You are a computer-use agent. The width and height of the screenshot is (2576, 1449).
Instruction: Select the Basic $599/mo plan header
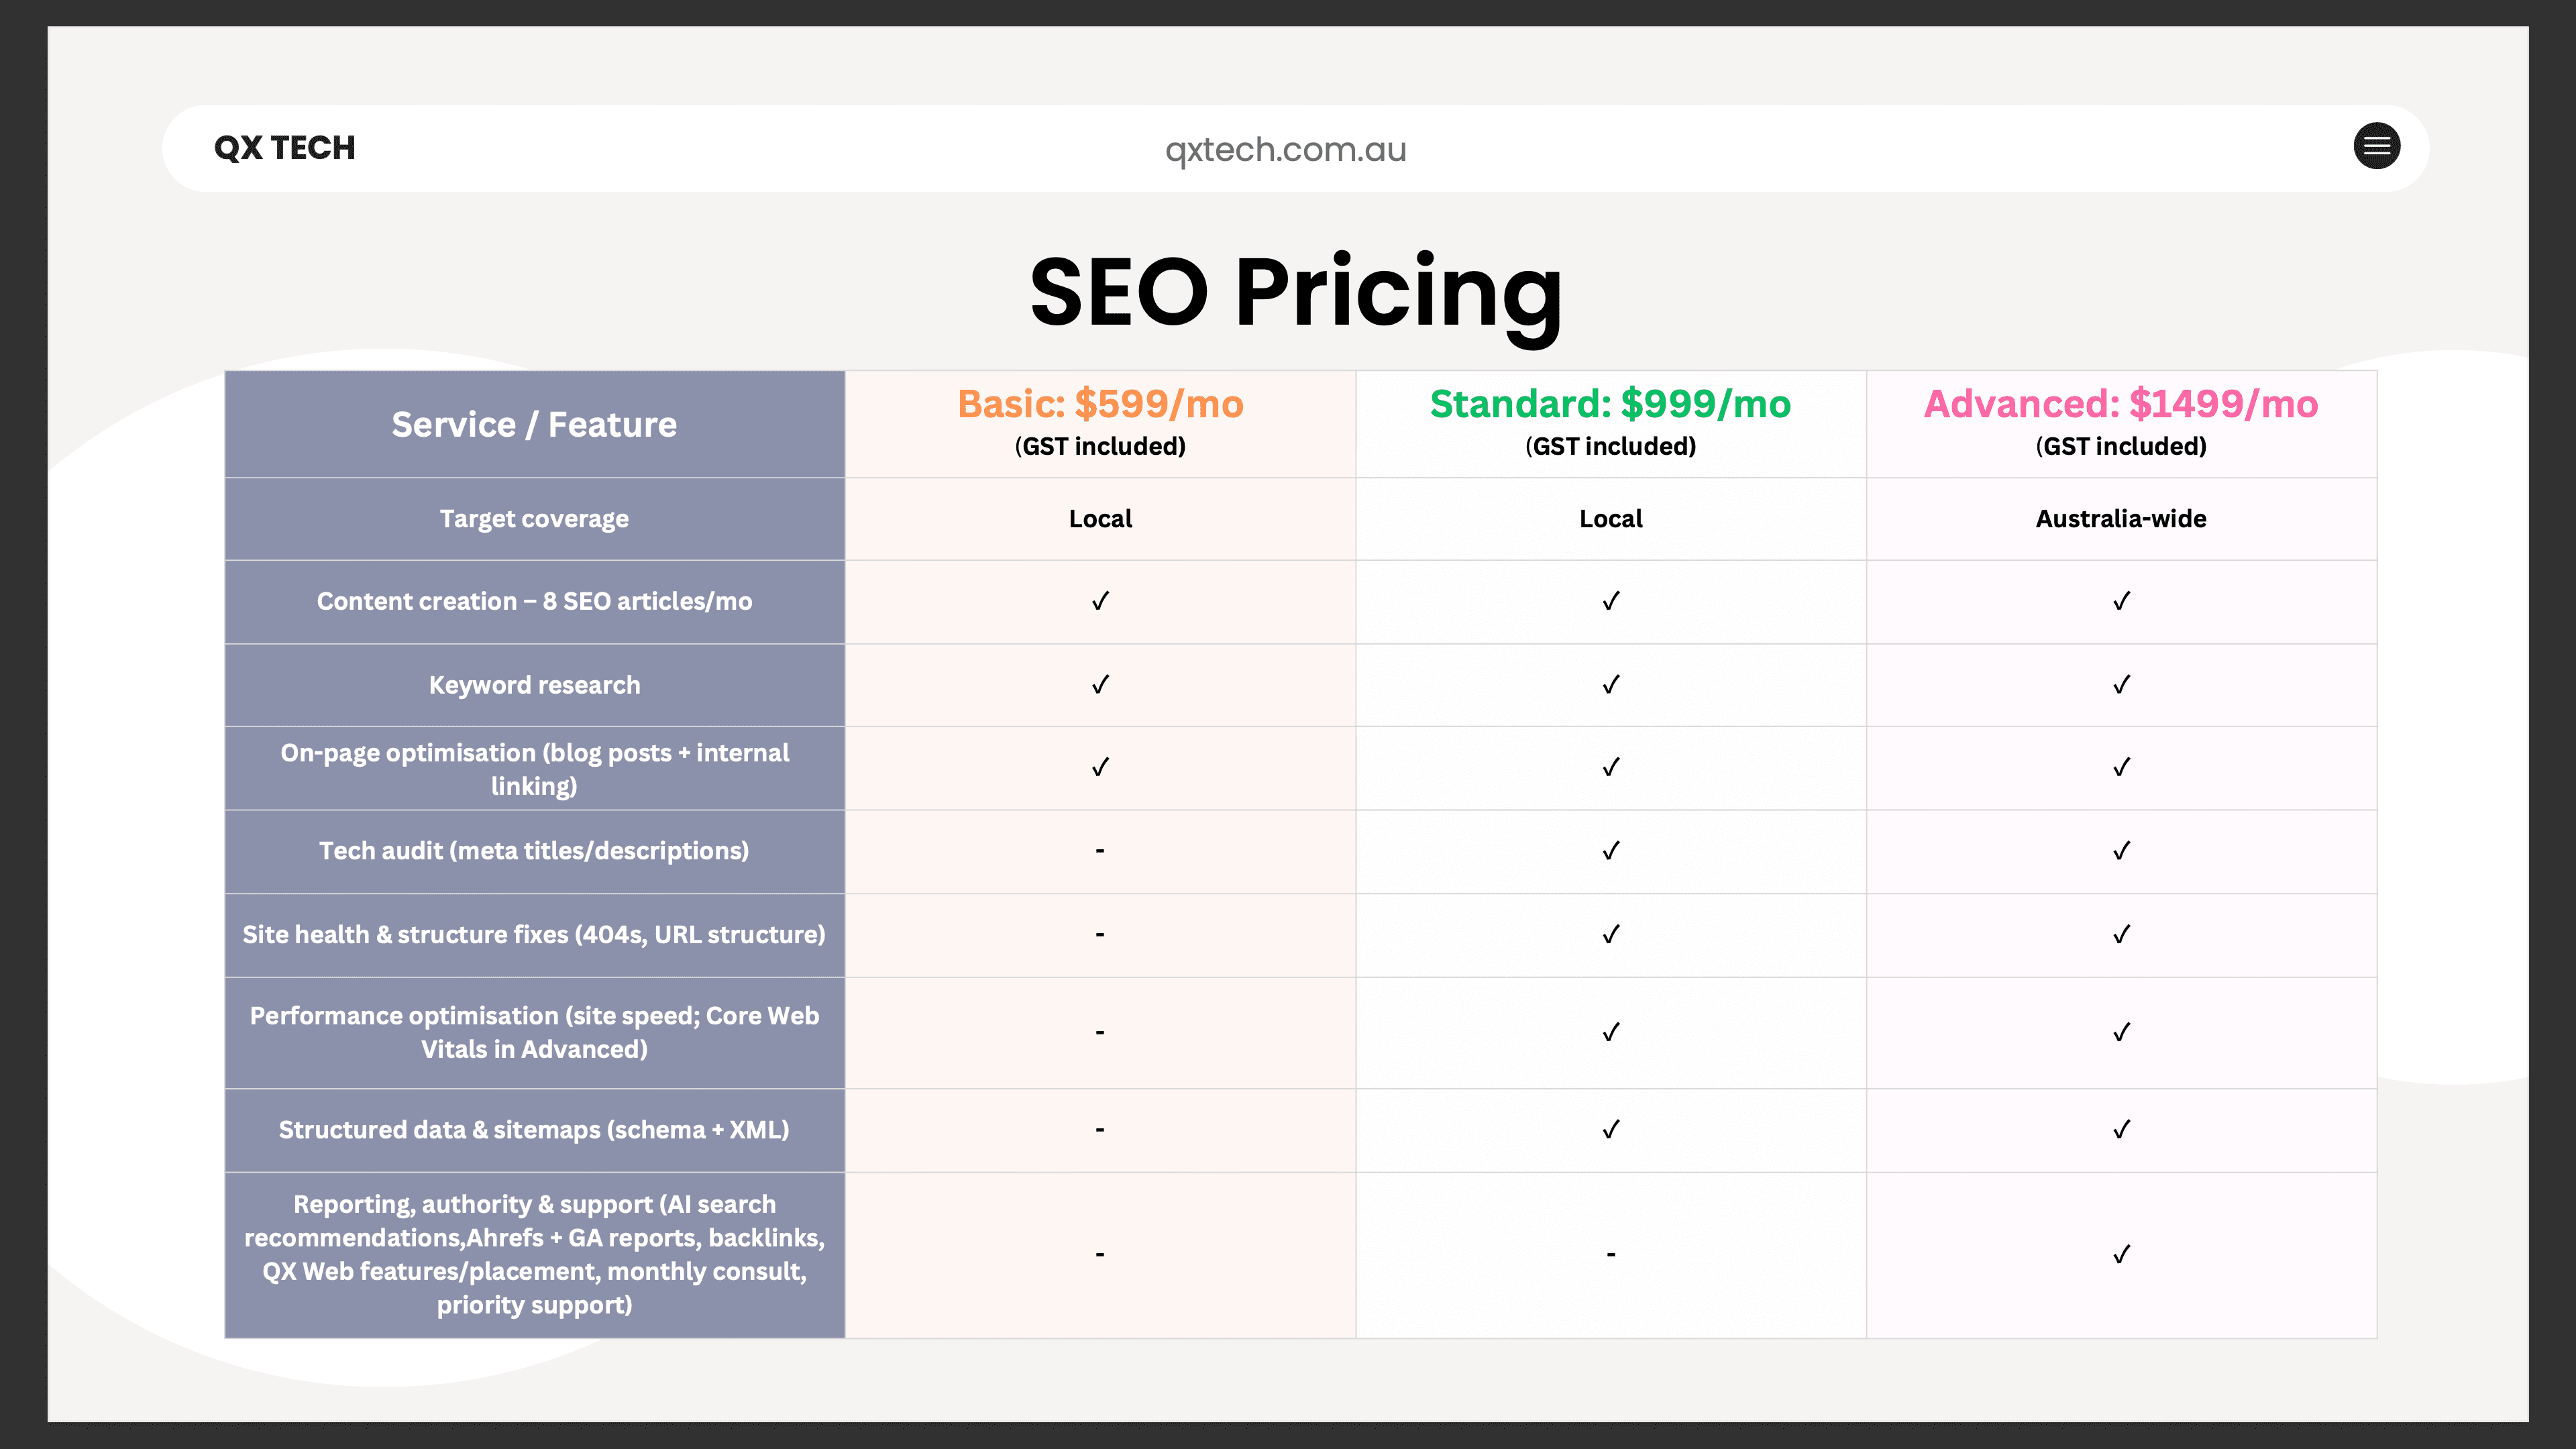click(x=1100, y=405)
